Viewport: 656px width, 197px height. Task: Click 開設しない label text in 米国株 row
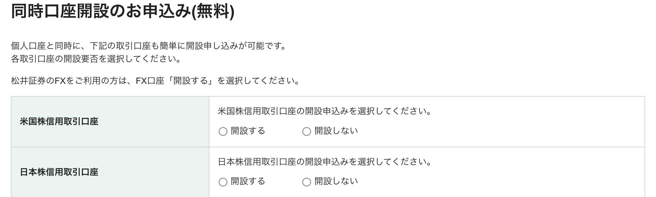point(336,131)
